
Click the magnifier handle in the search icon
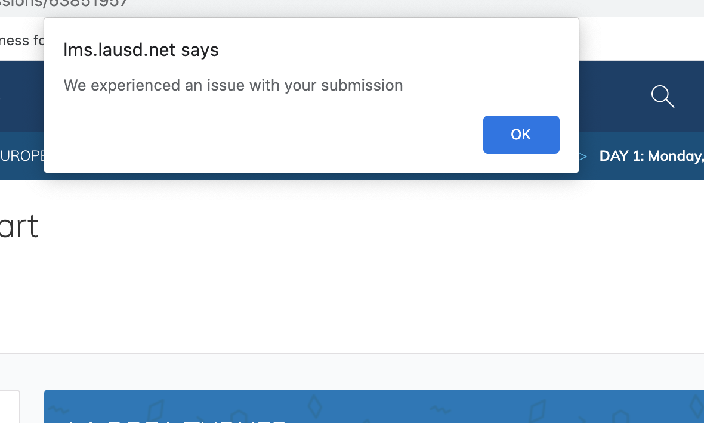click(x=669, y=104)
